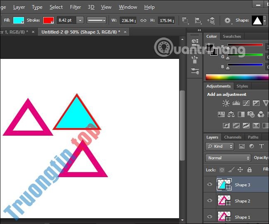Open the View menu
The image size is (269, 224).
106,7
